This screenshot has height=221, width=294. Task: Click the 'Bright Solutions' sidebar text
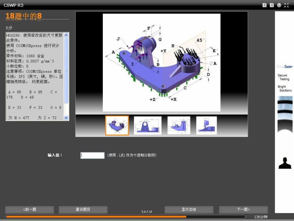(284, 88)
